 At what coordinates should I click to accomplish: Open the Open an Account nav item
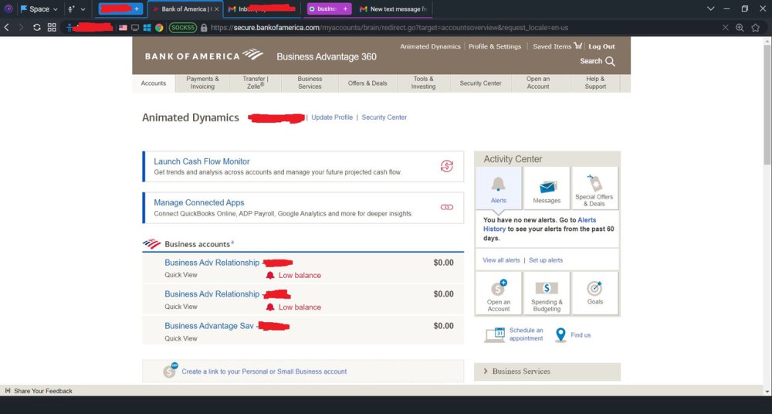[x=538, y=83]
